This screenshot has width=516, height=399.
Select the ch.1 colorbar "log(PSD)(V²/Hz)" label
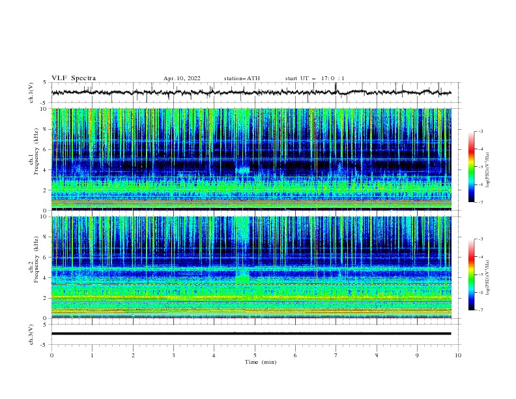click(x=487, y=170)
